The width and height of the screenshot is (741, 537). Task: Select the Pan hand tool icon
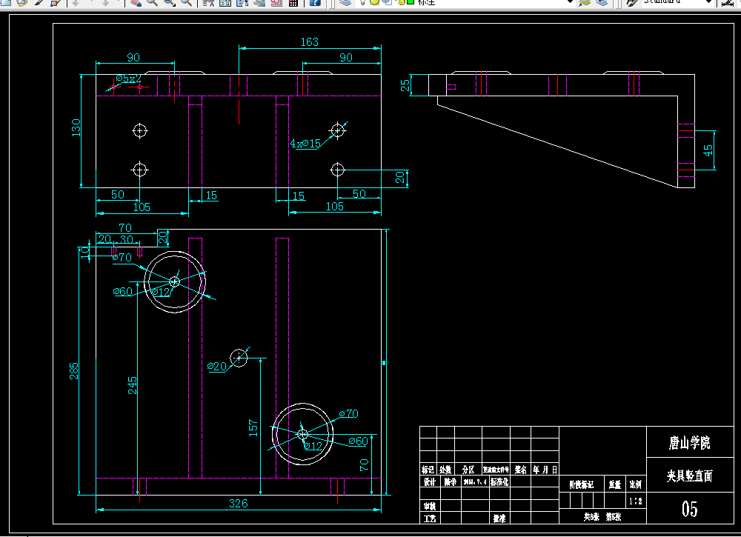coord(136,2)
